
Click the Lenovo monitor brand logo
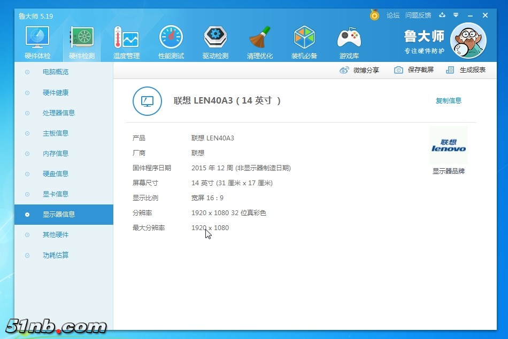(448, 146)
